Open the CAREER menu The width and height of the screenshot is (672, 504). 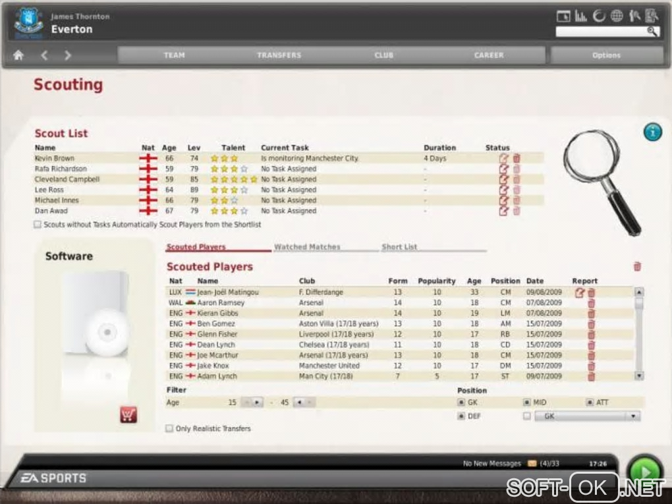point(489,55)
